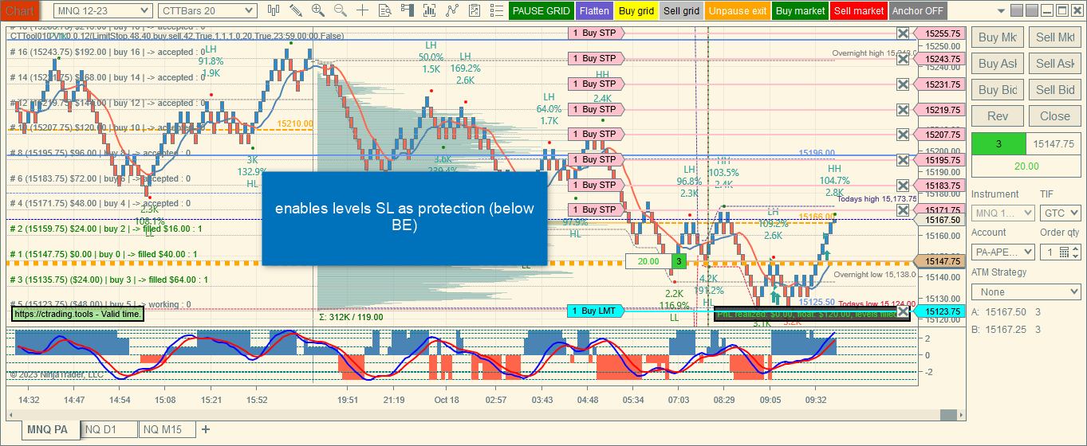Screen dimensions: 1087x446
Task: Toggle the PAUSE GRID button
Action: 541,11
